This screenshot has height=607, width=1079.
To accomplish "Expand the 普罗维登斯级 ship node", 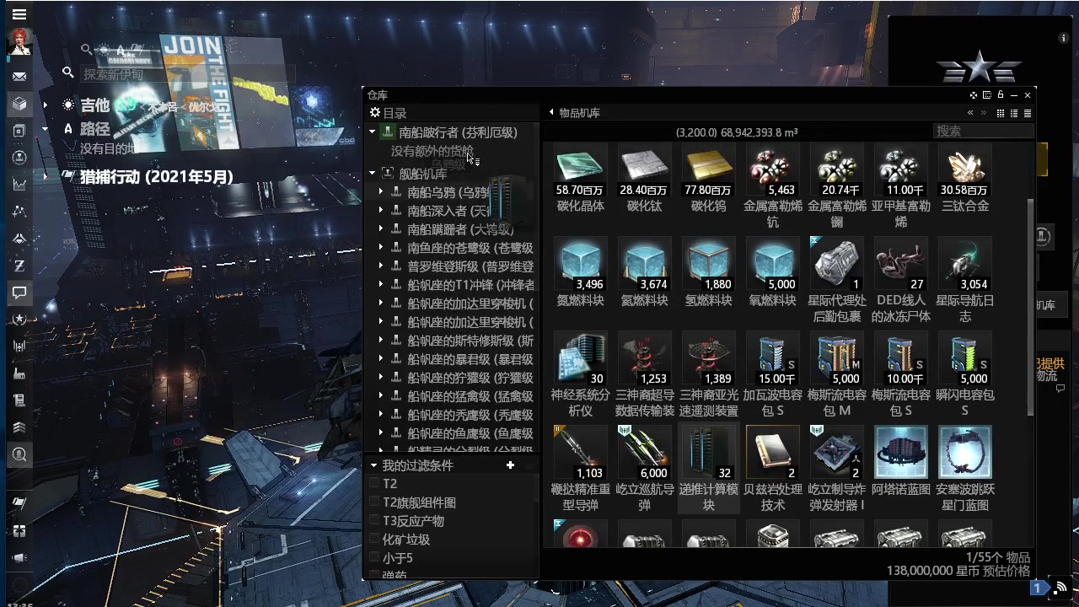I will pyautogui.click(x=381, y=266).
